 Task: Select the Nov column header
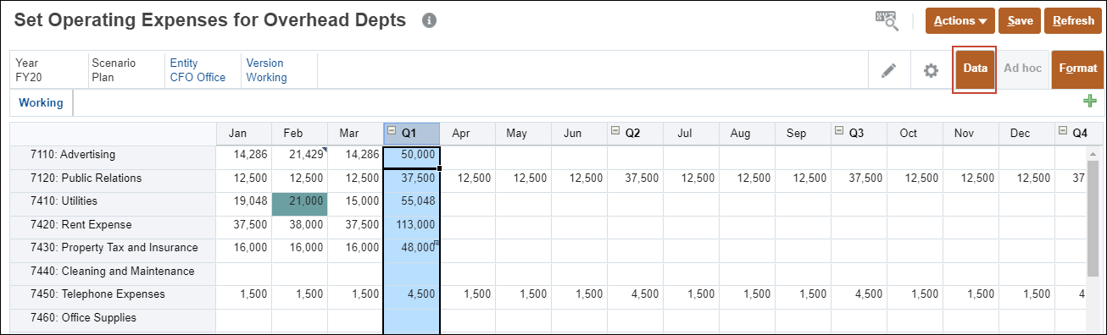coord(971,134)
